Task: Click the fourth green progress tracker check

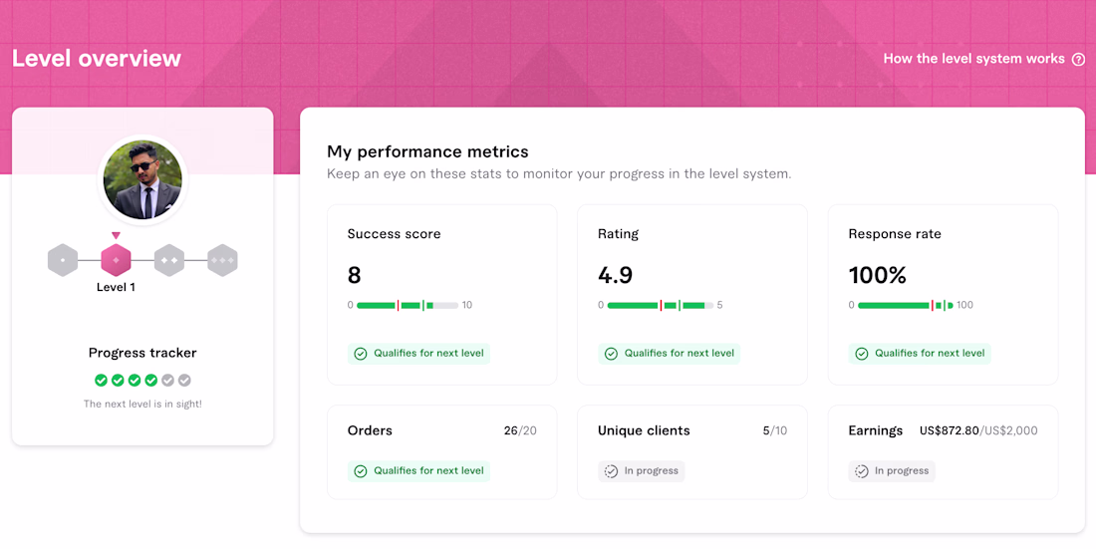Action: [151, 381]
